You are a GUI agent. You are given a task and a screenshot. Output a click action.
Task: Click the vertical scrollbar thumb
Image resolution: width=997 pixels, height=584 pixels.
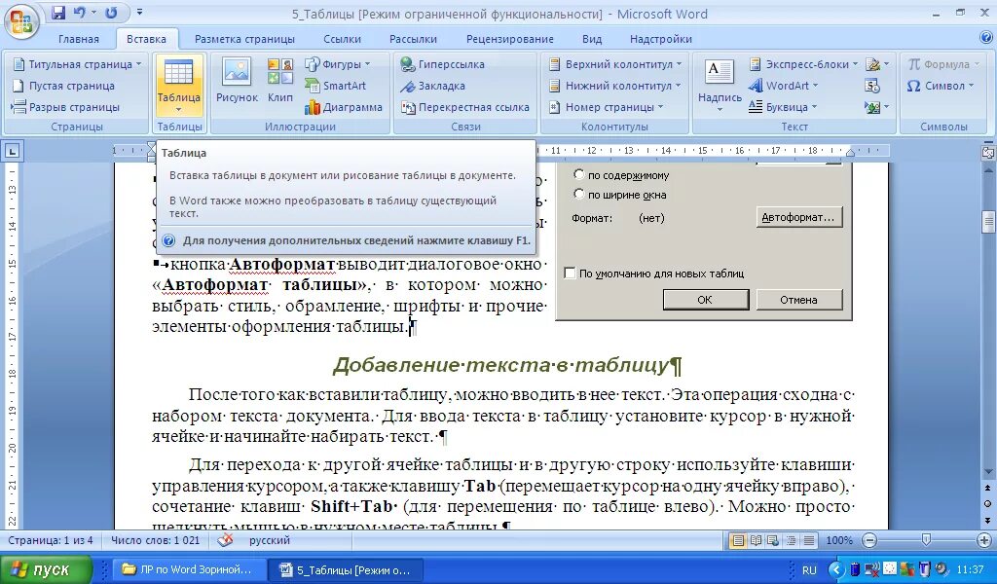point(988,221)
